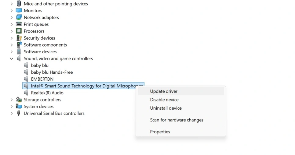Choose Uninstall device from context menu
Screen dimensions: 295x155
181,108
